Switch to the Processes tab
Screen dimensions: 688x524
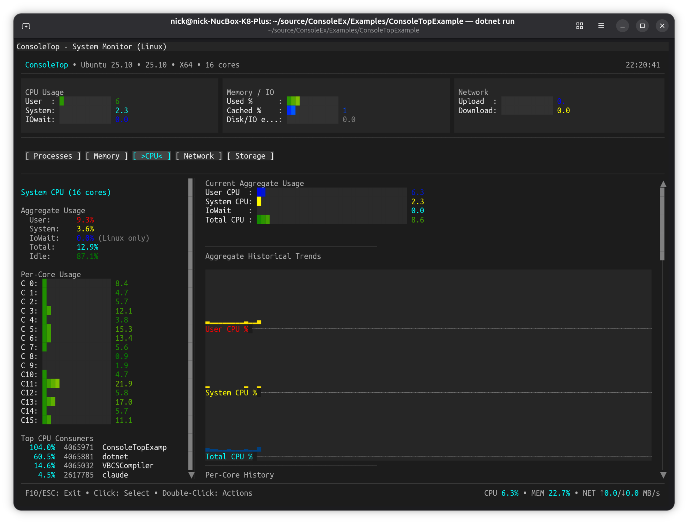pyautogui.click(x=53, y=156)
